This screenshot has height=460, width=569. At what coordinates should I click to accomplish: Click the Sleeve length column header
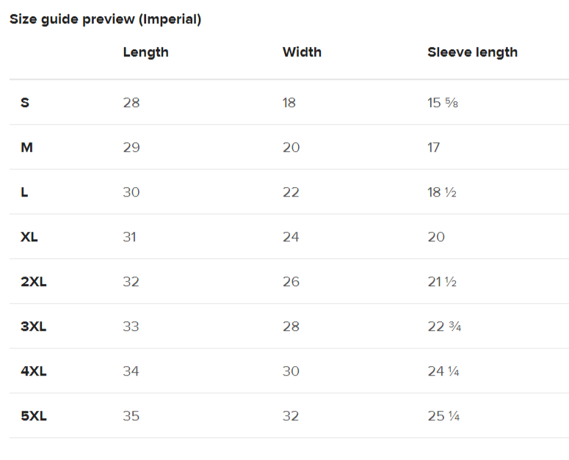(x=472, y=52)
